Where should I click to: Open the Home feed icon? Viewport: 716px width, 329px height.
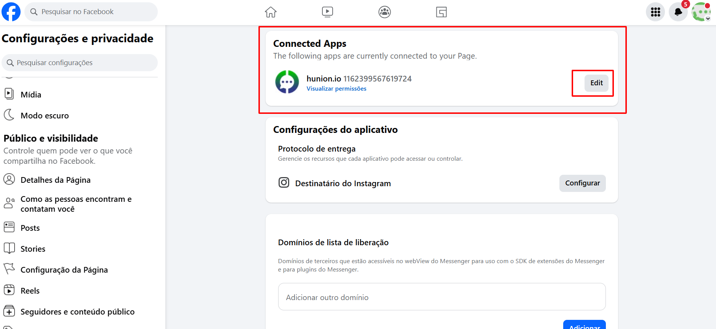click(271, 12)
